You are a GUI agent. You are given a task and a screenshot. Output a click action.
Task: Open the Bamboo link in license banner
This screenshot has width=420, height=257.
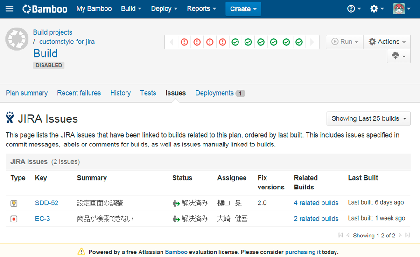click(176, 252)
